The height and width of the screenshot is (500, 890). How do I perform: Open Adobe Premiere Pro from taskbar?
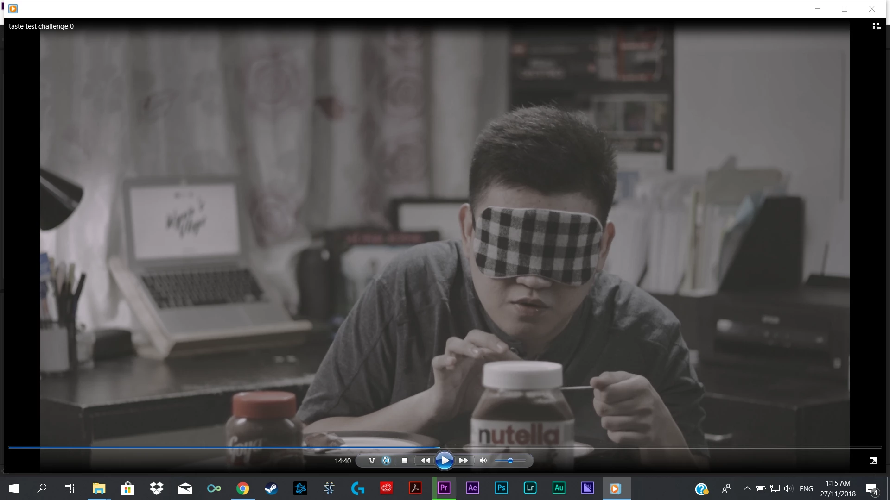click(x=444, y=488)
